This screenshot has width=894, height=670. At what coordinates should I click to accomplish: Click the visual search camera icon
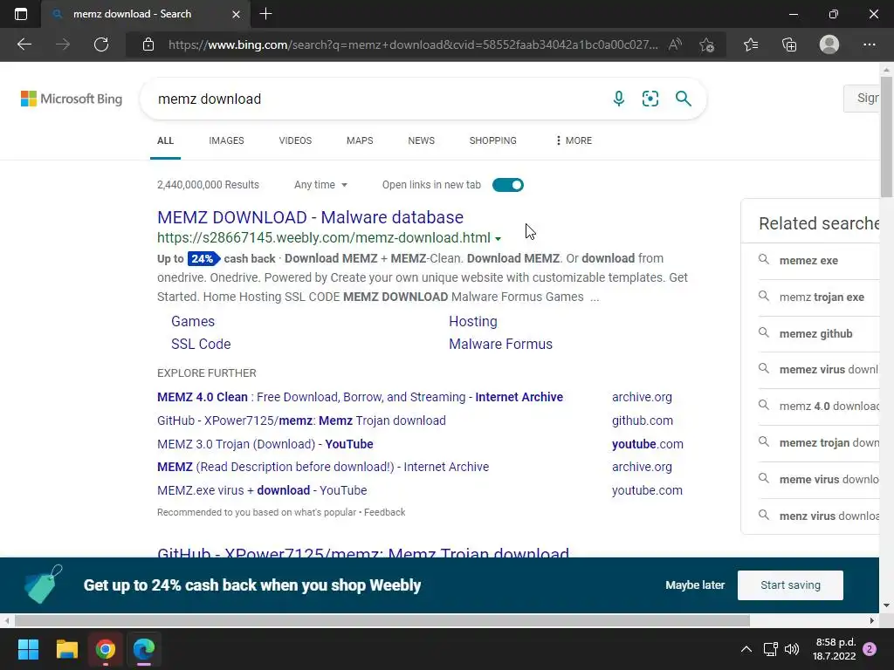650,99
